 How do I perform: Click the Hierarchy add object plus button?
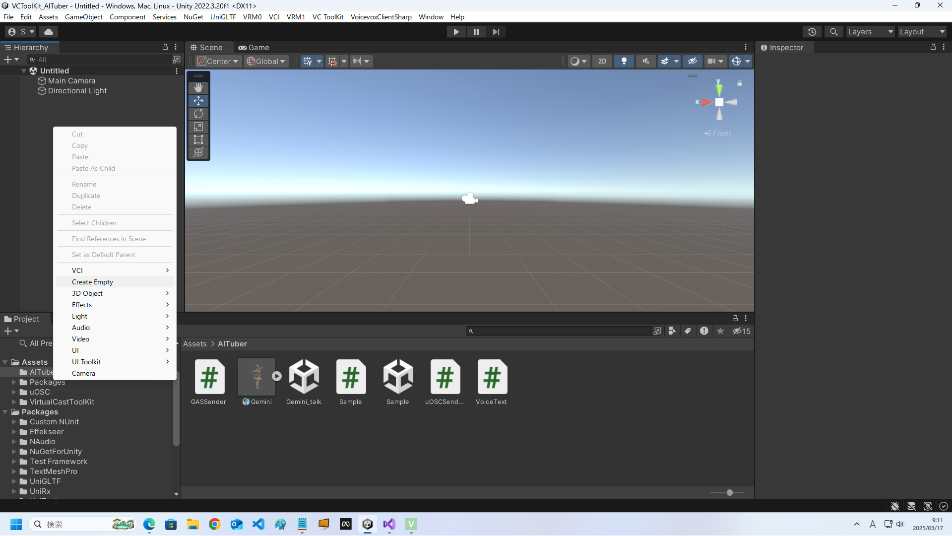coord(11,60)
